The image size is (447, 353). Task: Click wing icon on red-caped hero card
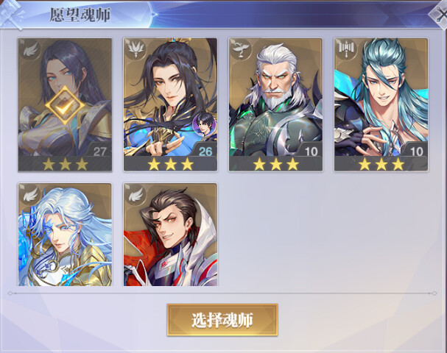tap(136, 194)
